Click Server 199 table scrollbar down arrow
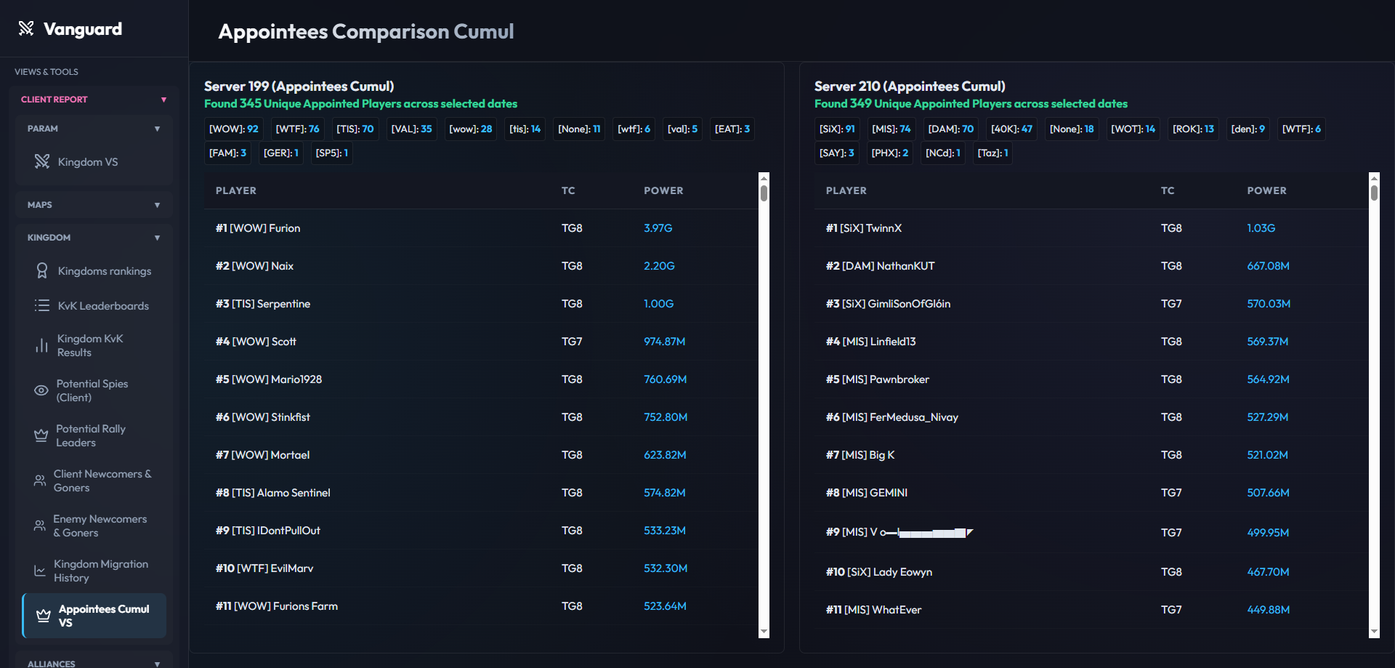Screen dimensions: 1395x668 [764, 632]
